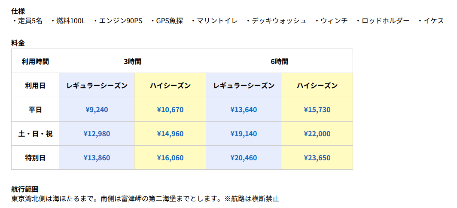The width and height of the screenshot is (457, 208).
Task: Click the ¥20,460 price cell
Action: tap(244, 158)
